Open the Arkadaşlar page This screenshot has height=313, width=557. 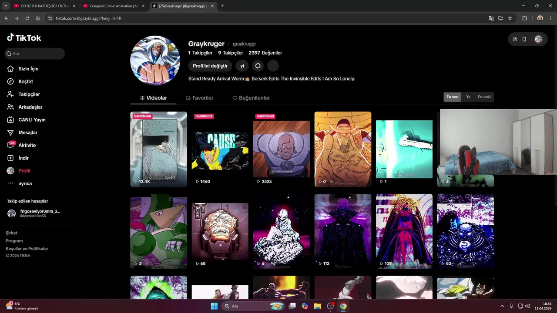coord(25,107)
